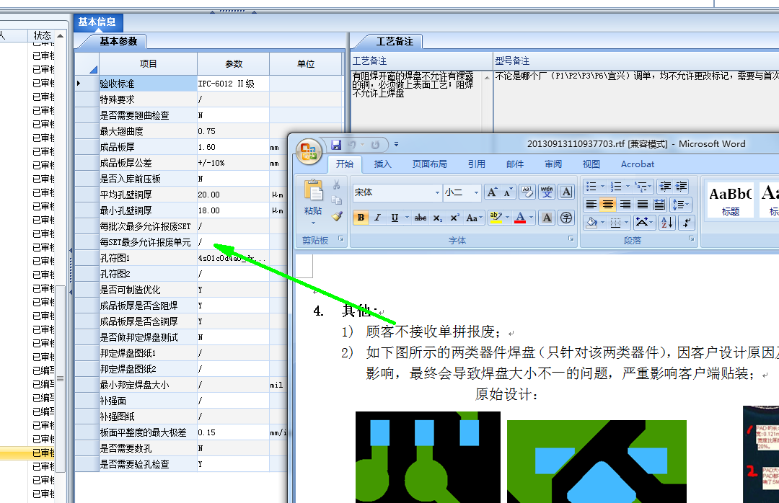Shrink font size with the smaller A
Image resolution: width=779 pixels, height=503 pixels.
tap(508, 192)
